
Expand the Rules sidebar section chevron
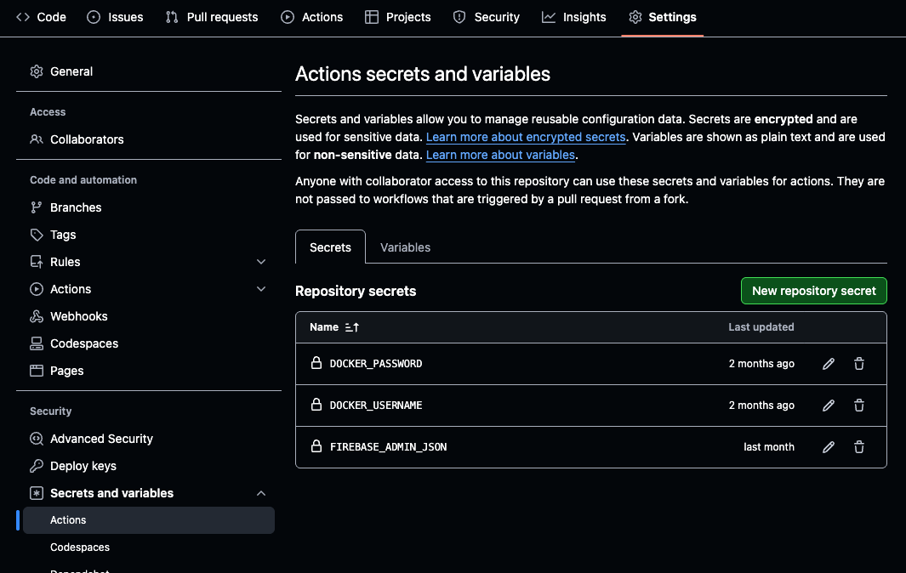point(261,262)
